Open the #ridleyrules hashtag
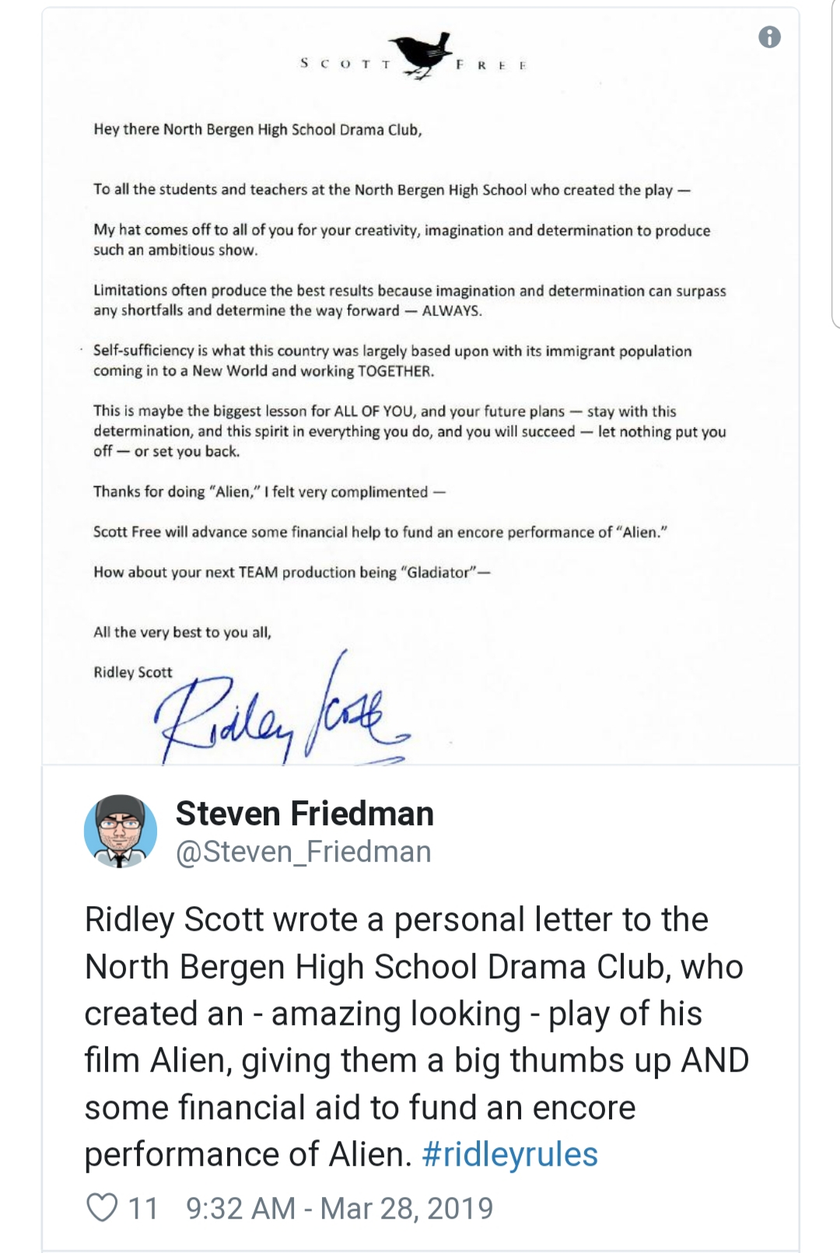Viewport: 840px width, 1253px height. 509,1154
